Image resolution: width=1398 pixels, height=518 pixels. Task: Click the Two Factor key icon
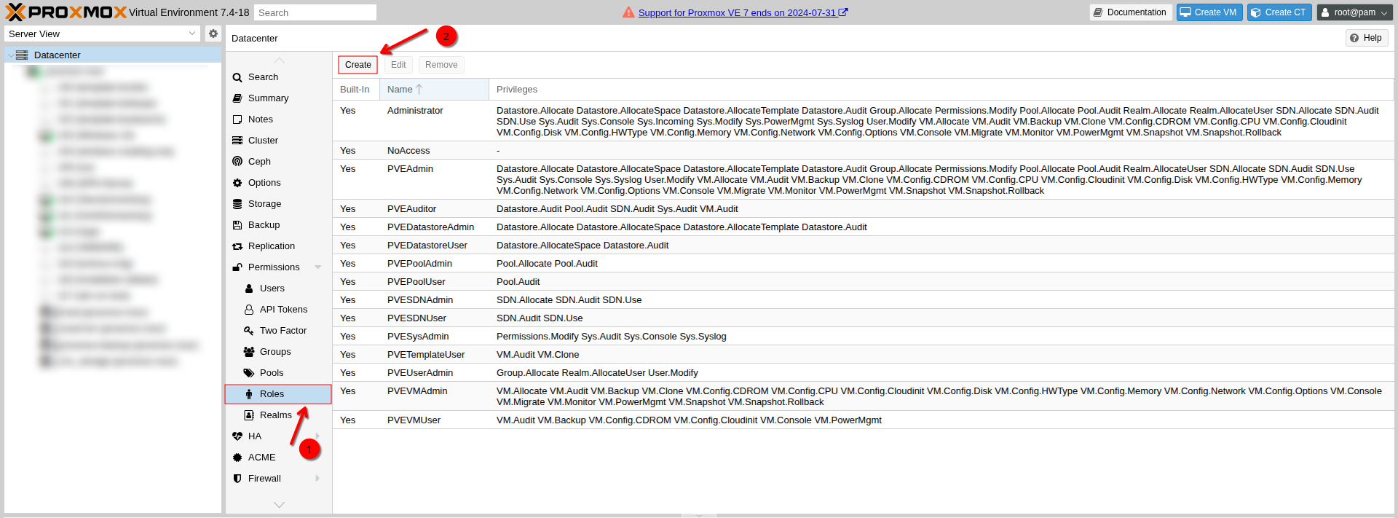pos(249,331)
